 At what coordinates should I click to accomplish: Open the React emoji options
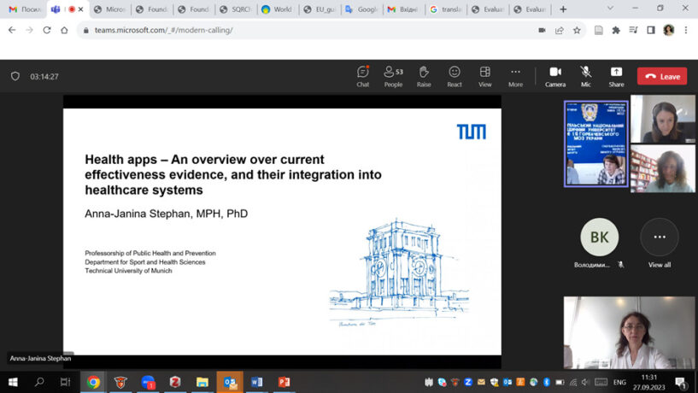(455, 76)
